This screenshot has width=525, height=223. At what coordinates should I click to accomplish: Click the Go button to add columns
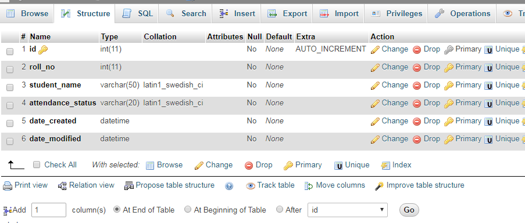[409, 210]
